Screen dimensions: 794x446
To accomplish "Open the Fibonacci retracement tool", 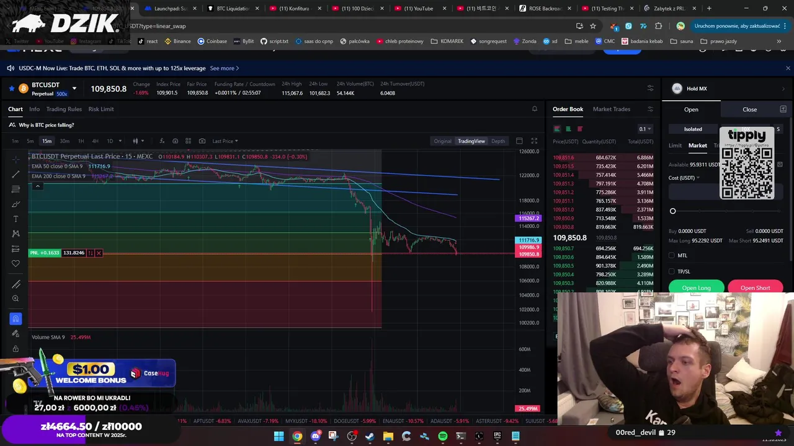I will [16, 189].
